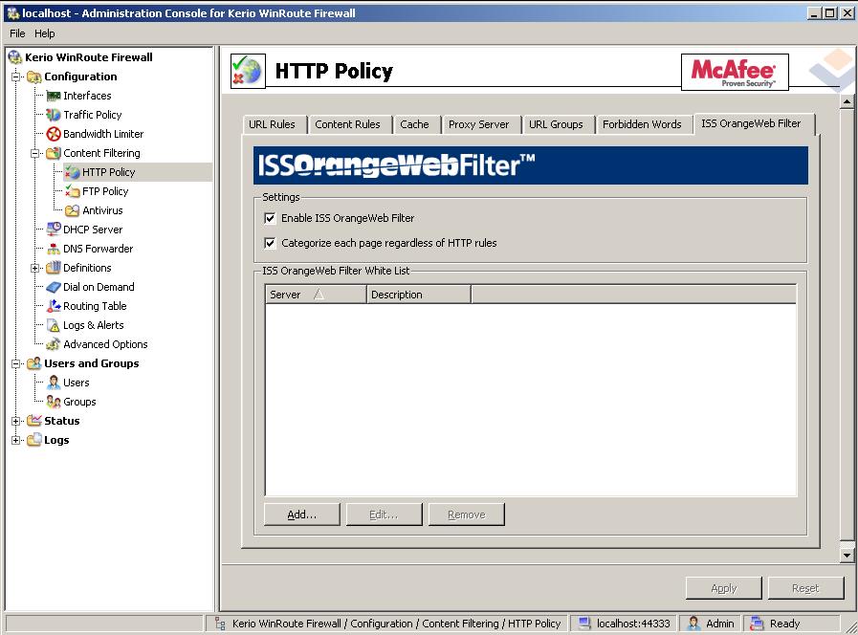Click the Interfaces network card icon

(x=53, y=96)
